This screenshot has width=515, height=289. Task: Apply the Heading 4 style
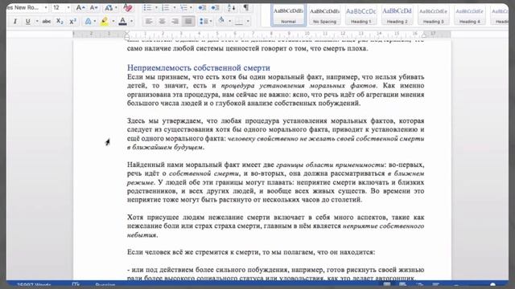469,14
